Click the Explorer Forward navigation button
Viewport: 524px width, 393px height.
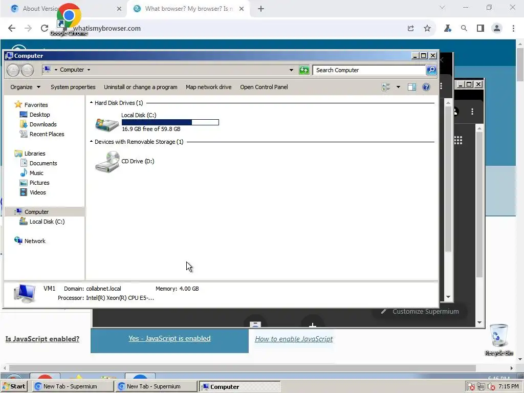tap(28, 70)
